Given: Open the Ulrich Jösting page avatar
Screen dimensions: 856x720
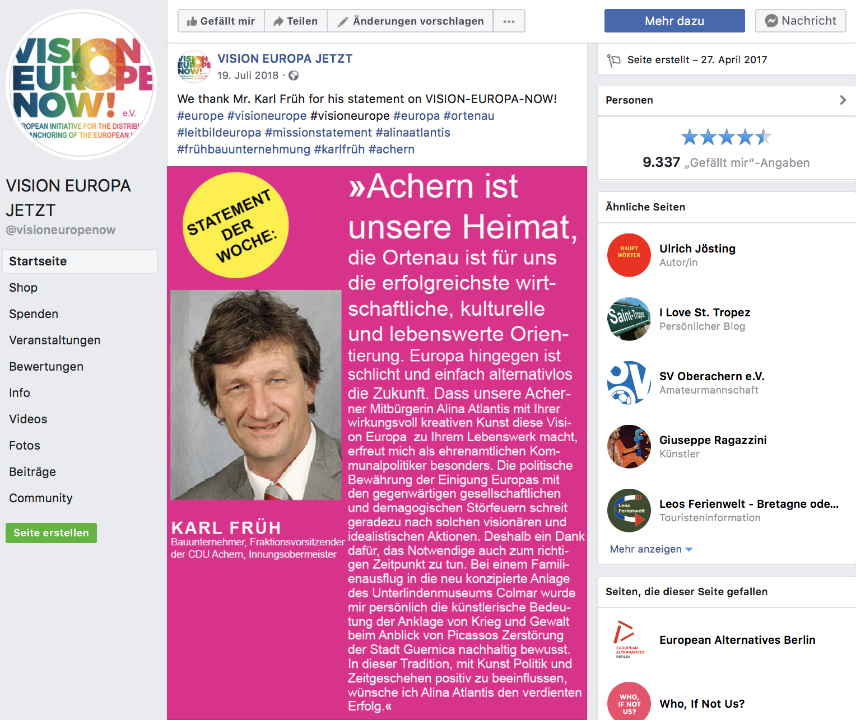Looking at the screenshot, I should (x=629, y=255).
